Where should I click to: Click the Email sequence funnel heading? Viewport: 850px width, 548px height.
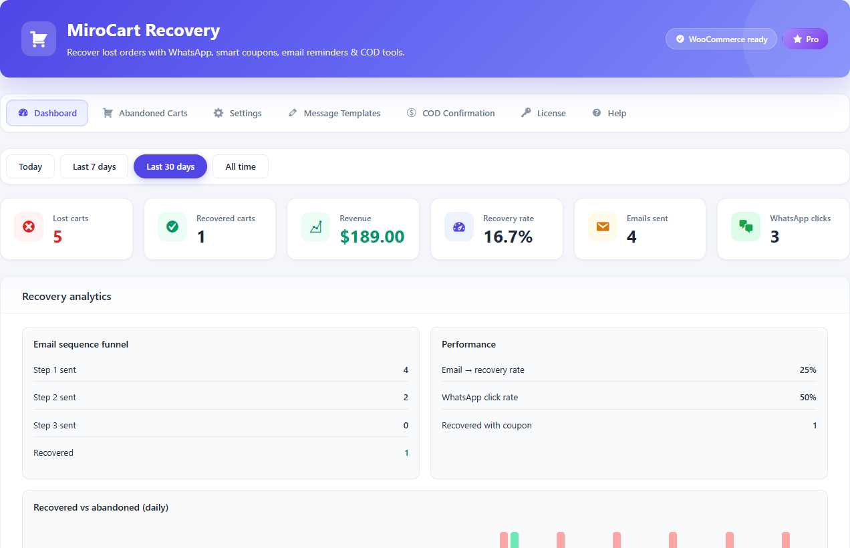(x=81, y=344)
